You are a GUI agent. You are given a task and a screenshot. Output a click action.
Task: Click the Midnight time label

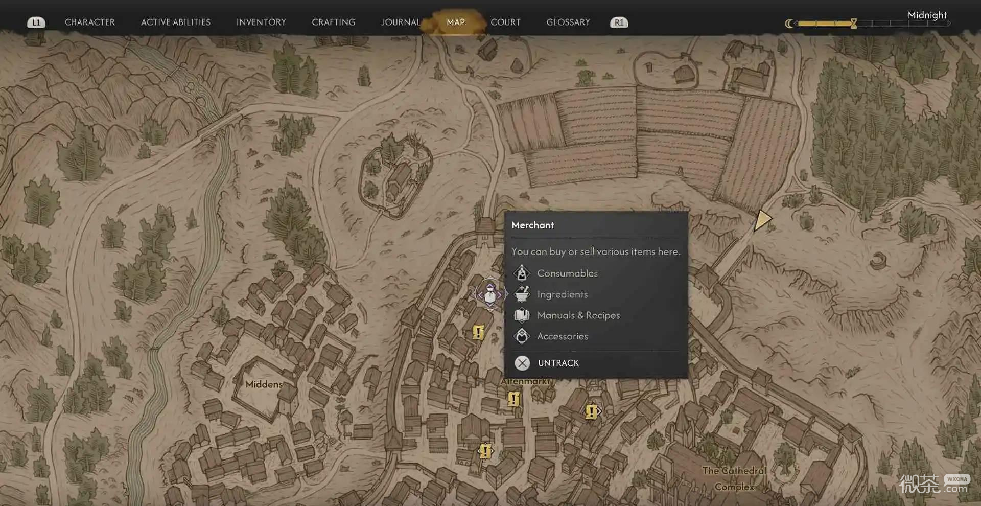point(927,15)
